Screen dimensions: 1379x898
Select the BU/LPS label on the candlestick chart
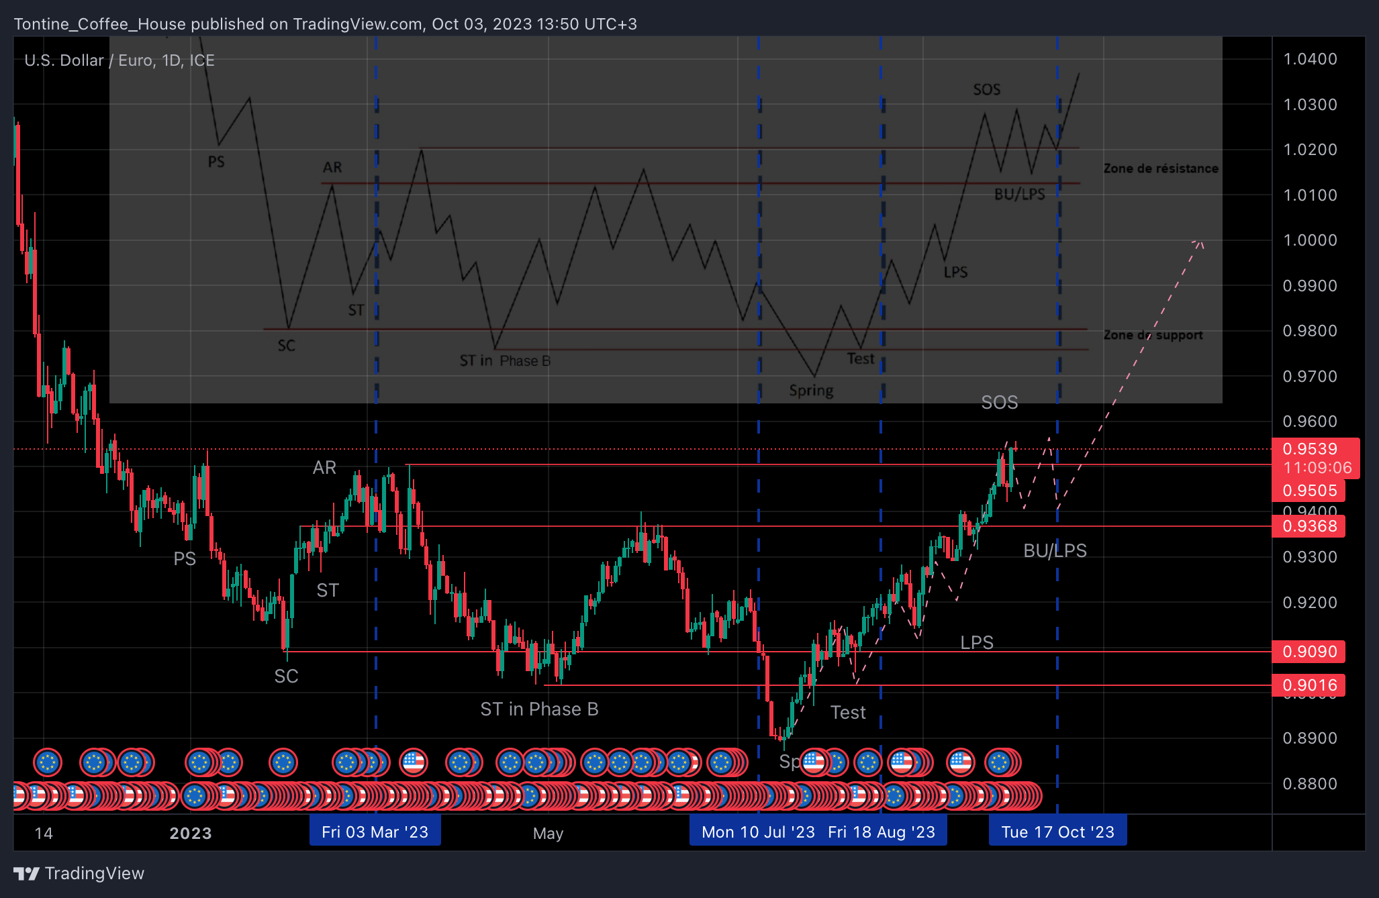pyautogui.click(x=1055, y=550)
